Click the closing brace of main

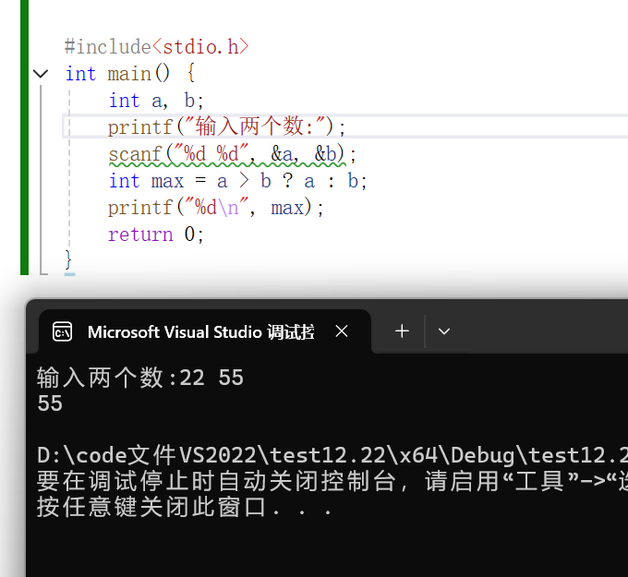[x=68, y=259]
